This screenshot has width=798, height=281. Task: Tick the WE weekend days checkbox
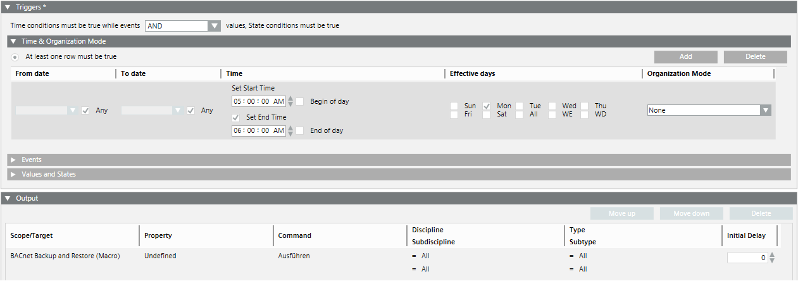(552, 115)
